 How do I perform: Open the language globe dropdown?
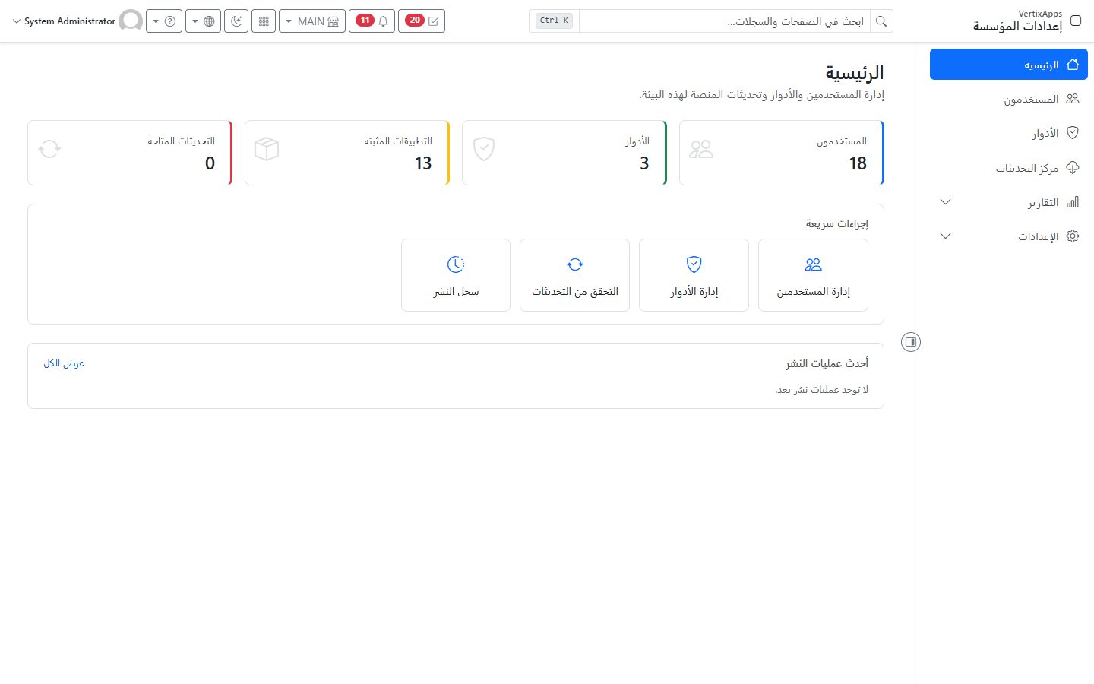pyautogui.click(x=204, y=21)
